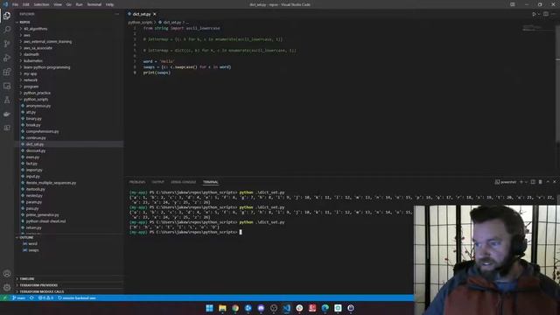Open the Source Control view
Viewport: 560px width, 315px height.
(7, 44)
